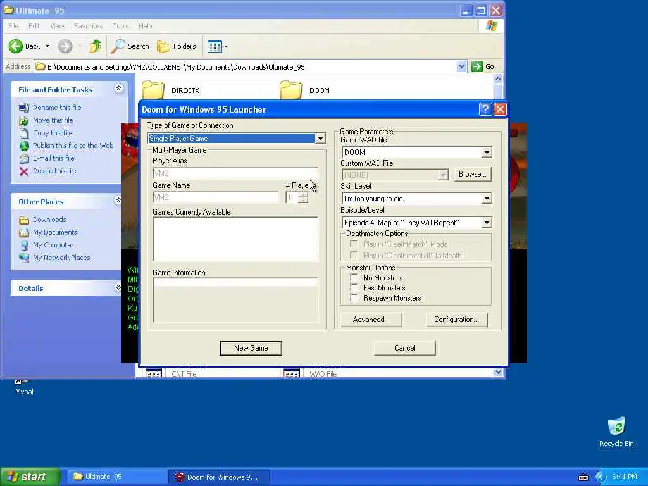Viewport: 648px width, 486px height.
Task: Open the View menu
Action: pyautogui.click(x=57, y=26)
